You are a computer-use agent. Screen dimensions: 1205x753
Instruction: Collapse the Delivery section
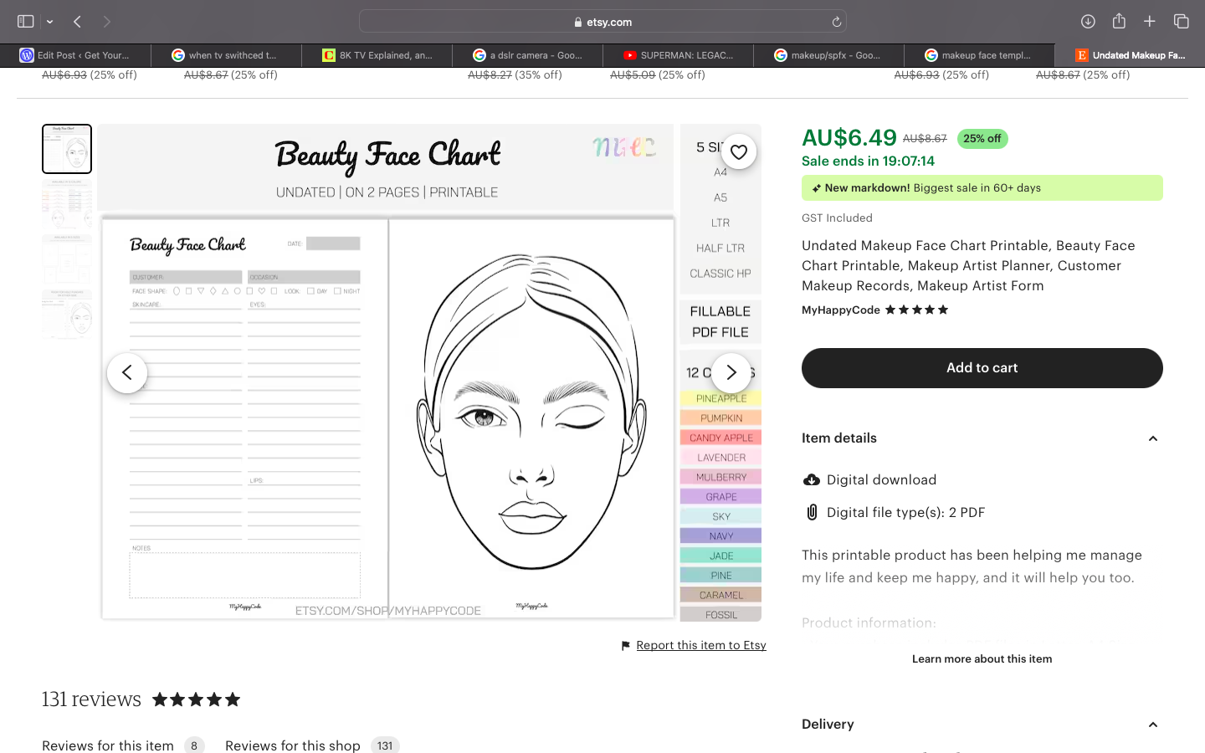pos(1152,725)
